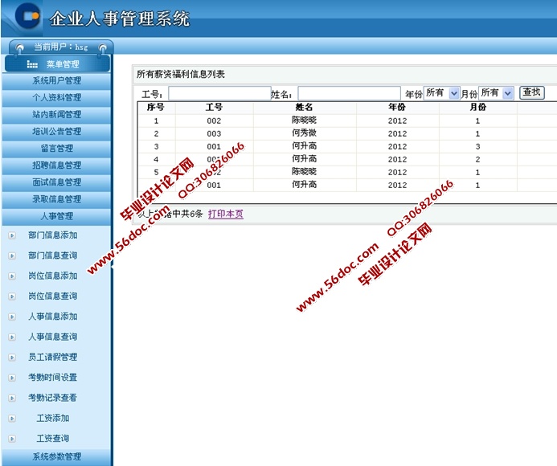Open 考勤记录查看 in the sidebar
This screenshot has width=557, height=466.
point(53,398)
